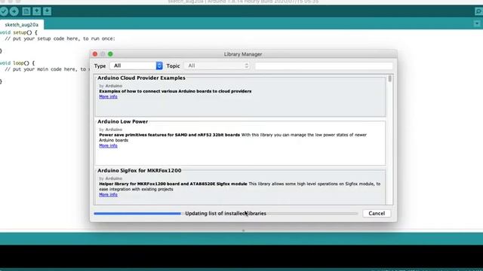Click the Cancel button in Library Manager

pyautogui.click(x=377, y=213)
